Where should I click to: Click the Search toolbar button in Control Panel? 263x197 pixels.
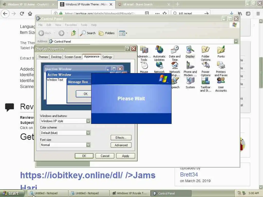coord(88,33)
